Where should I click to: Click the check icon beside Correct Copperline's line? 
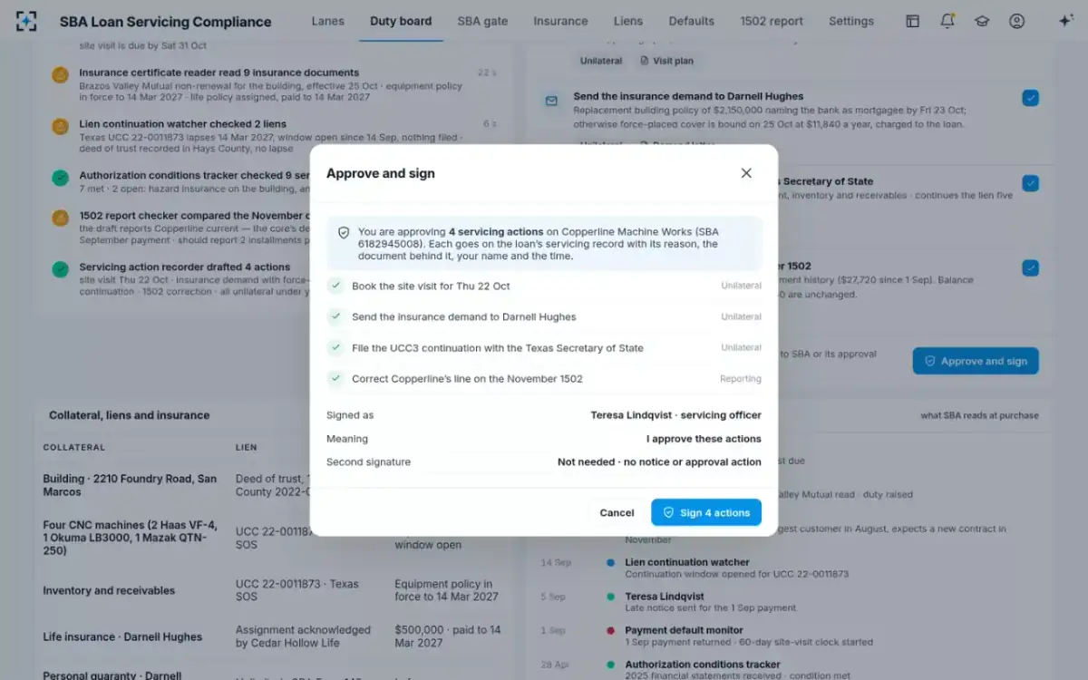point(335,379)
